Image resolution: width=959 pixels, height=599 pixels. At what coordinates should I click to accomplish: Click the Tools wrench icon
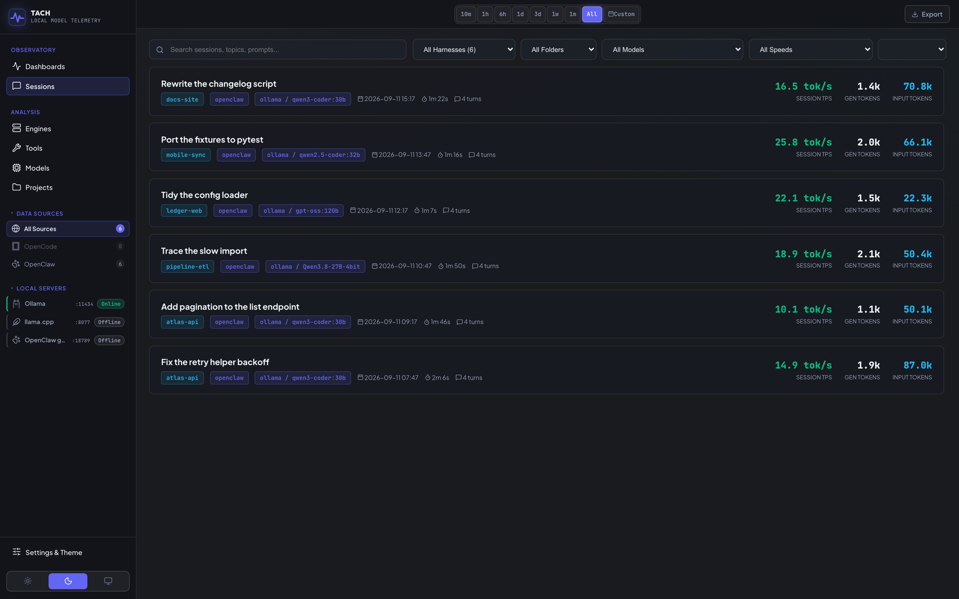pos(17,148)
